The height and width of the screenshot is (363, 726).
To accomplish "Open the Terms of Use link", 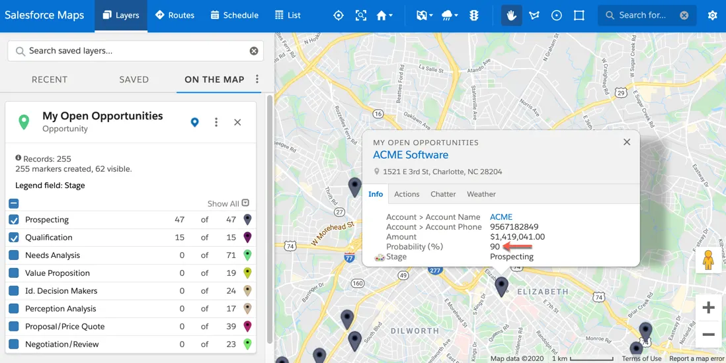I will click(x=641, y=359).
